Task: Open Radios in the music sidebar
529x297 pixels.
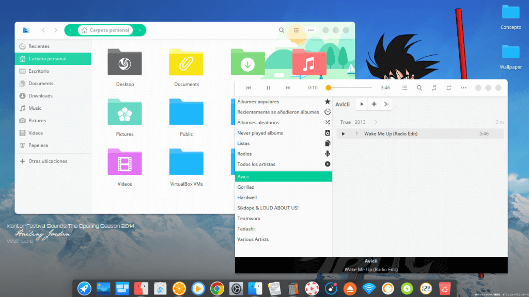Action: click(x=284, y=154)
